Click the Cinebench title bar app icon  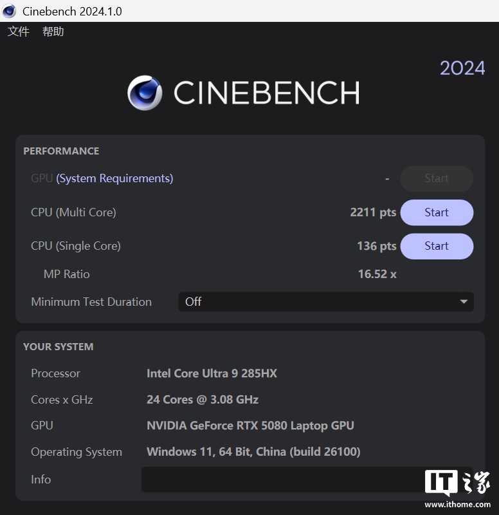9,11
